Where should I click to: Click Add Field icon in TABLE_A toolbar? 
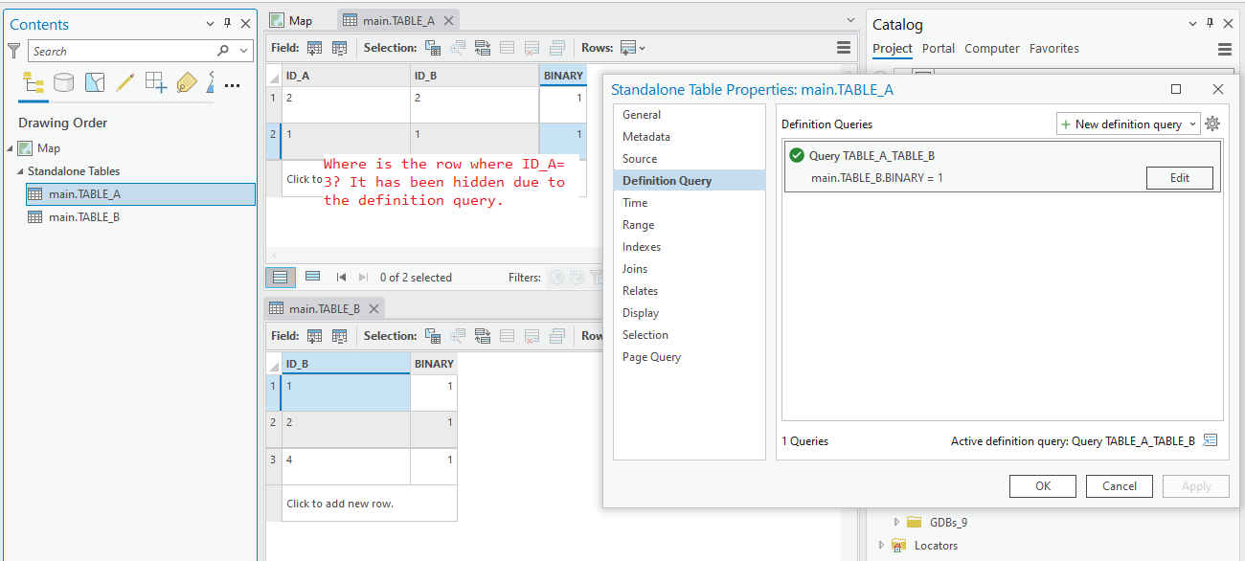tap(314, 48)
